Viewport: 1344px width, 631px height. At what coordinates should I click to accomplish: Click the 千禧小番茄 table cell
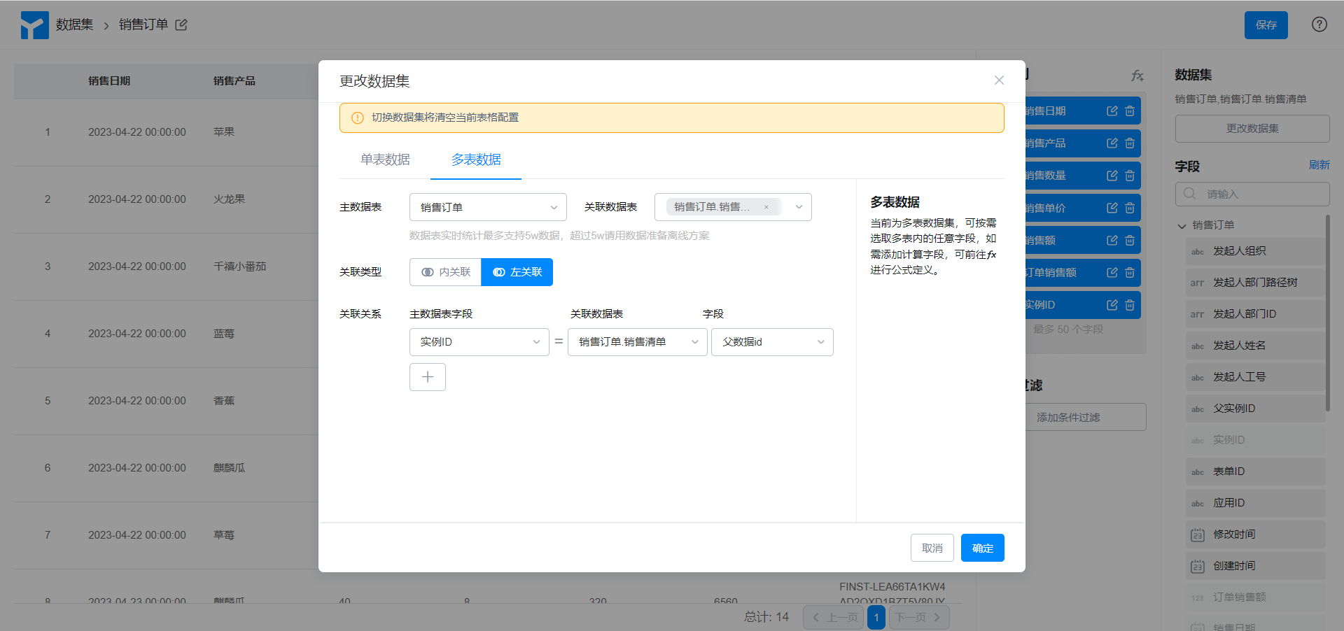(x=240, y=267)
